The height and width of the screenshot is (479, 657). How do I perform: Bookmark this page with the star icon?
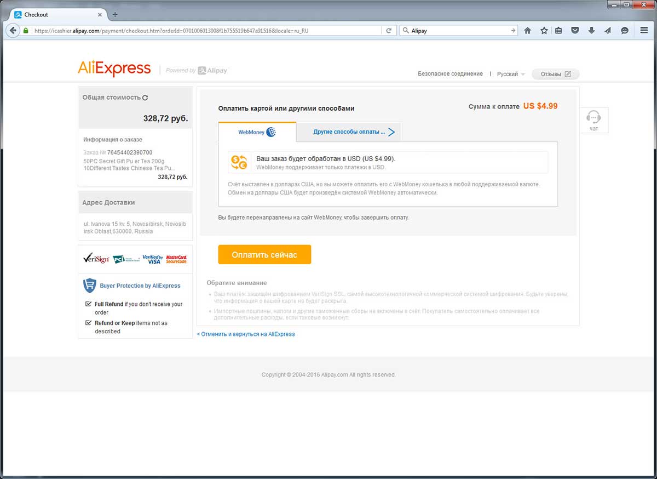click(x=544, y=31)
